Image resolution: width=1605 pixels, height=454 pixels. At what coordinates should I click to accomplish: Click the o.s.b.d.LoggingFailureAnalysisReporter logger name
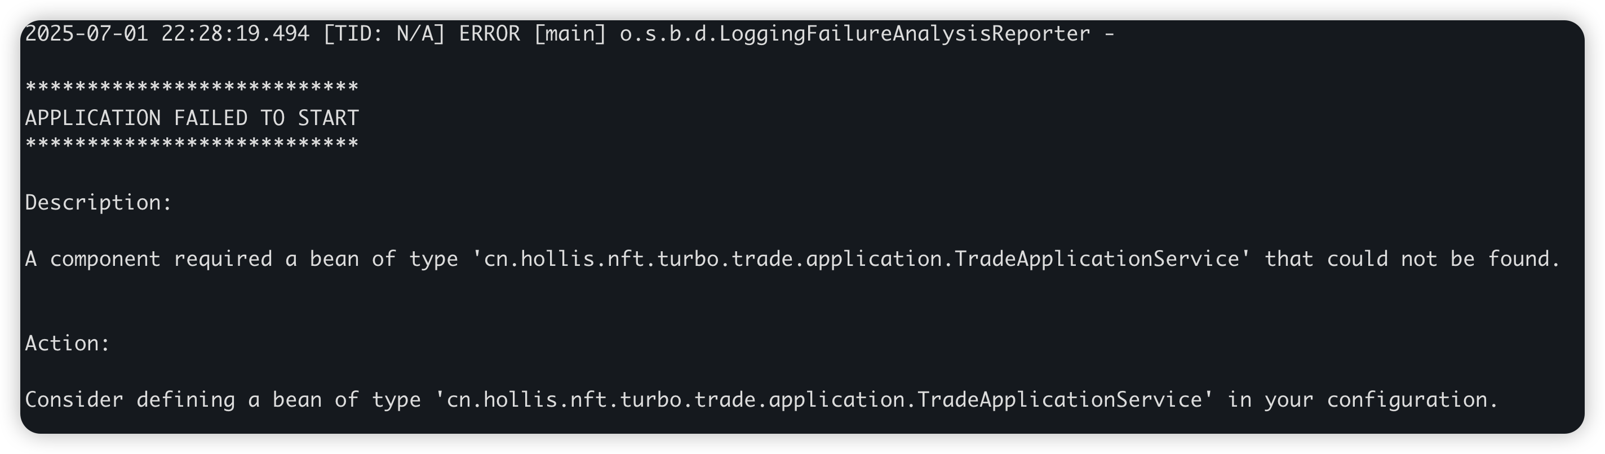click(855, 34)
